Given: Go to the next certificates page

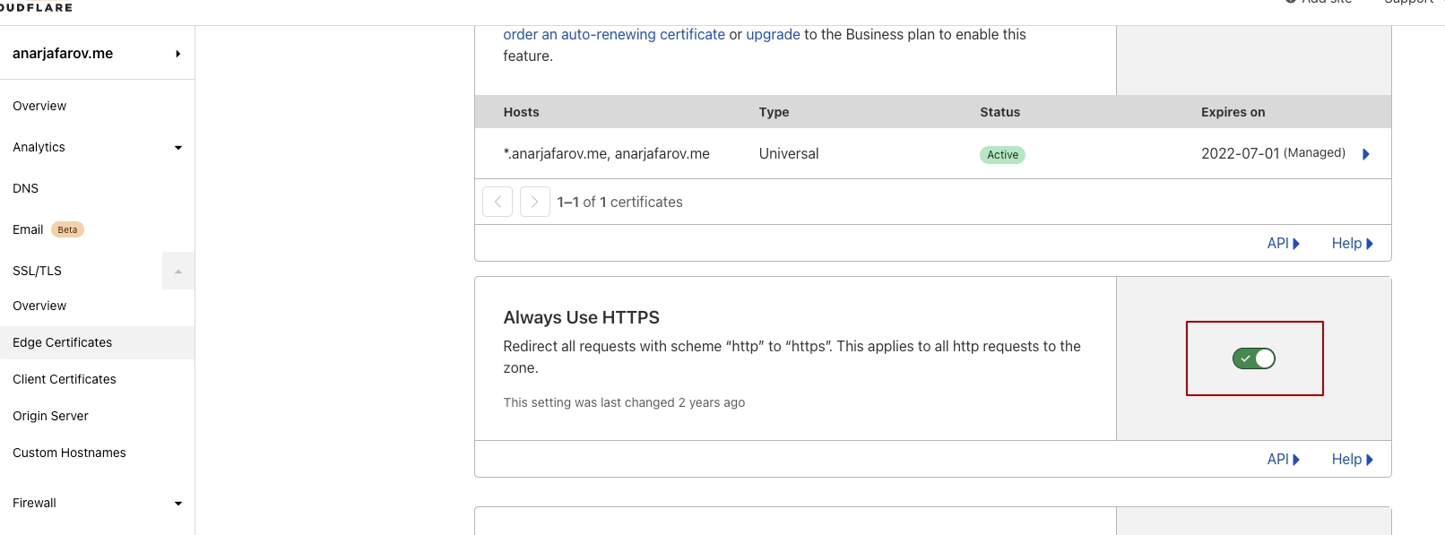Looking at the screenshot, I should (x=535, y=202).
